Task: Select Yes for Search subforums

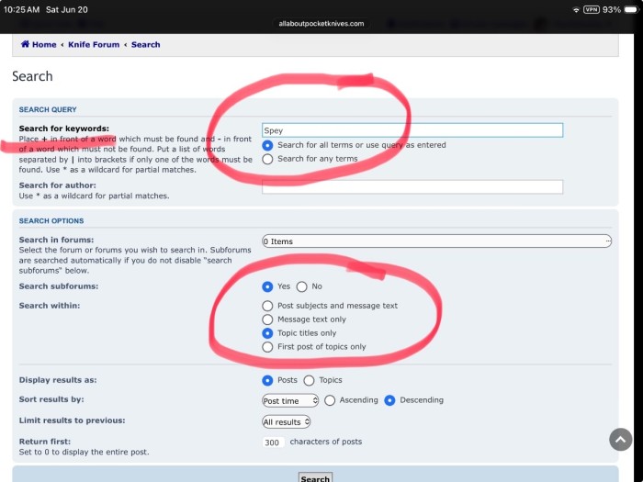Action: (x=267, y=286)
